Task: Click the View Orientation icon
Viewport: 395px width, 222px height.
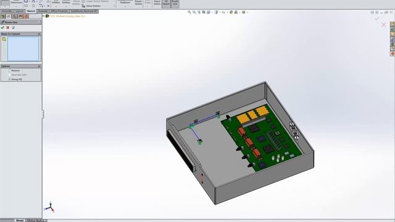Action: pos(209,12)
